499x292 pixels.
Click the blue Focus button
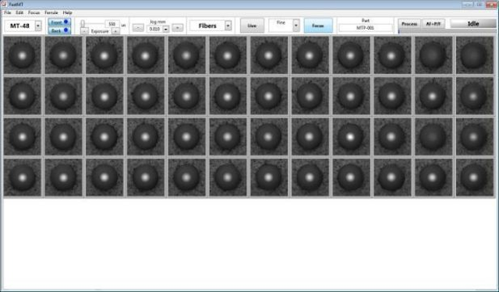(x=318, y=26)
